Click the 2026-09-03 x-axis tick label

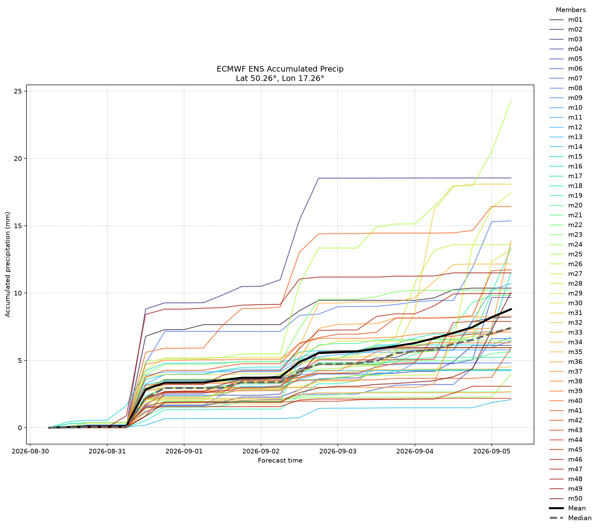point(337,451)
